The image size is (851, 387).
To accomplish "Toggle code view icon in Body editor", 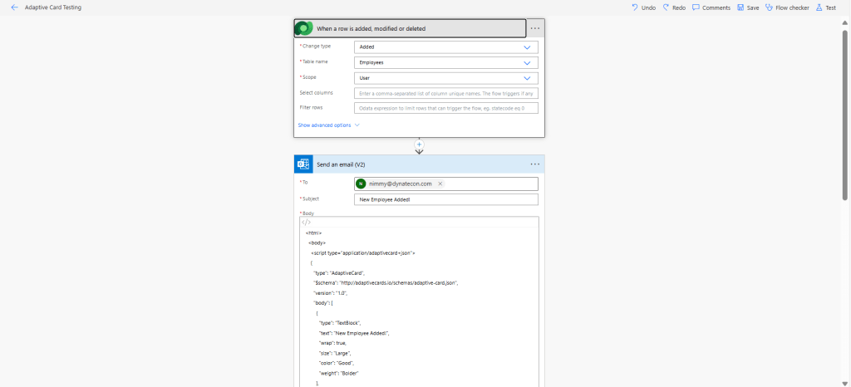I will click(x=306, y=222).
